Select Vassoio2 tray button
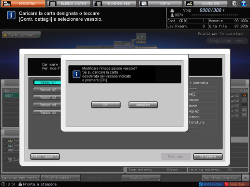The width and height of the screenshot is (250, 187). point(47,90)
